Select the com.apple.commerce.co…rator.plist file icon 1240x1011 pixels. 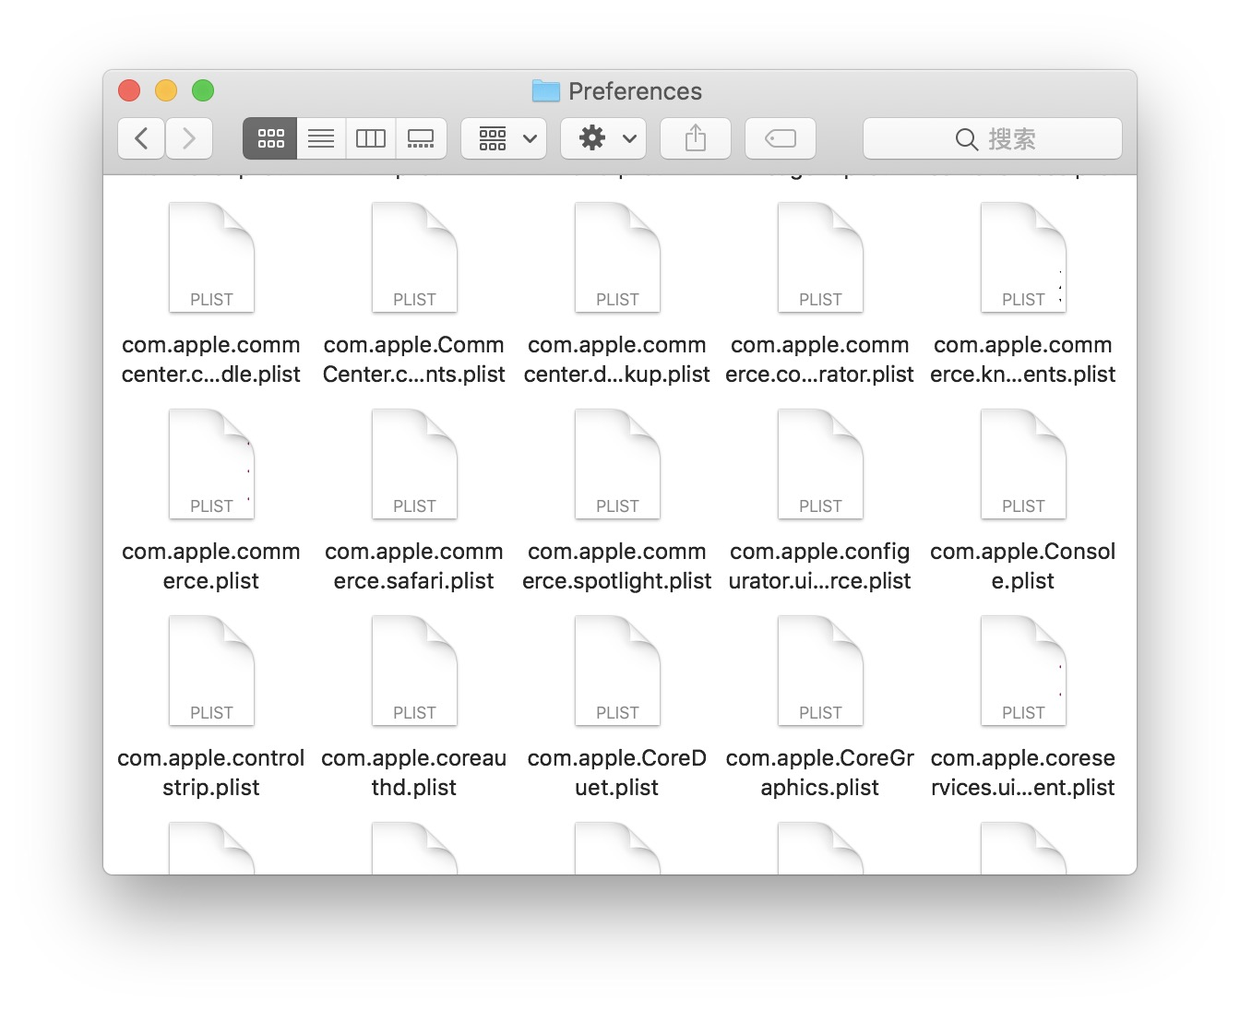pos(820,257)
